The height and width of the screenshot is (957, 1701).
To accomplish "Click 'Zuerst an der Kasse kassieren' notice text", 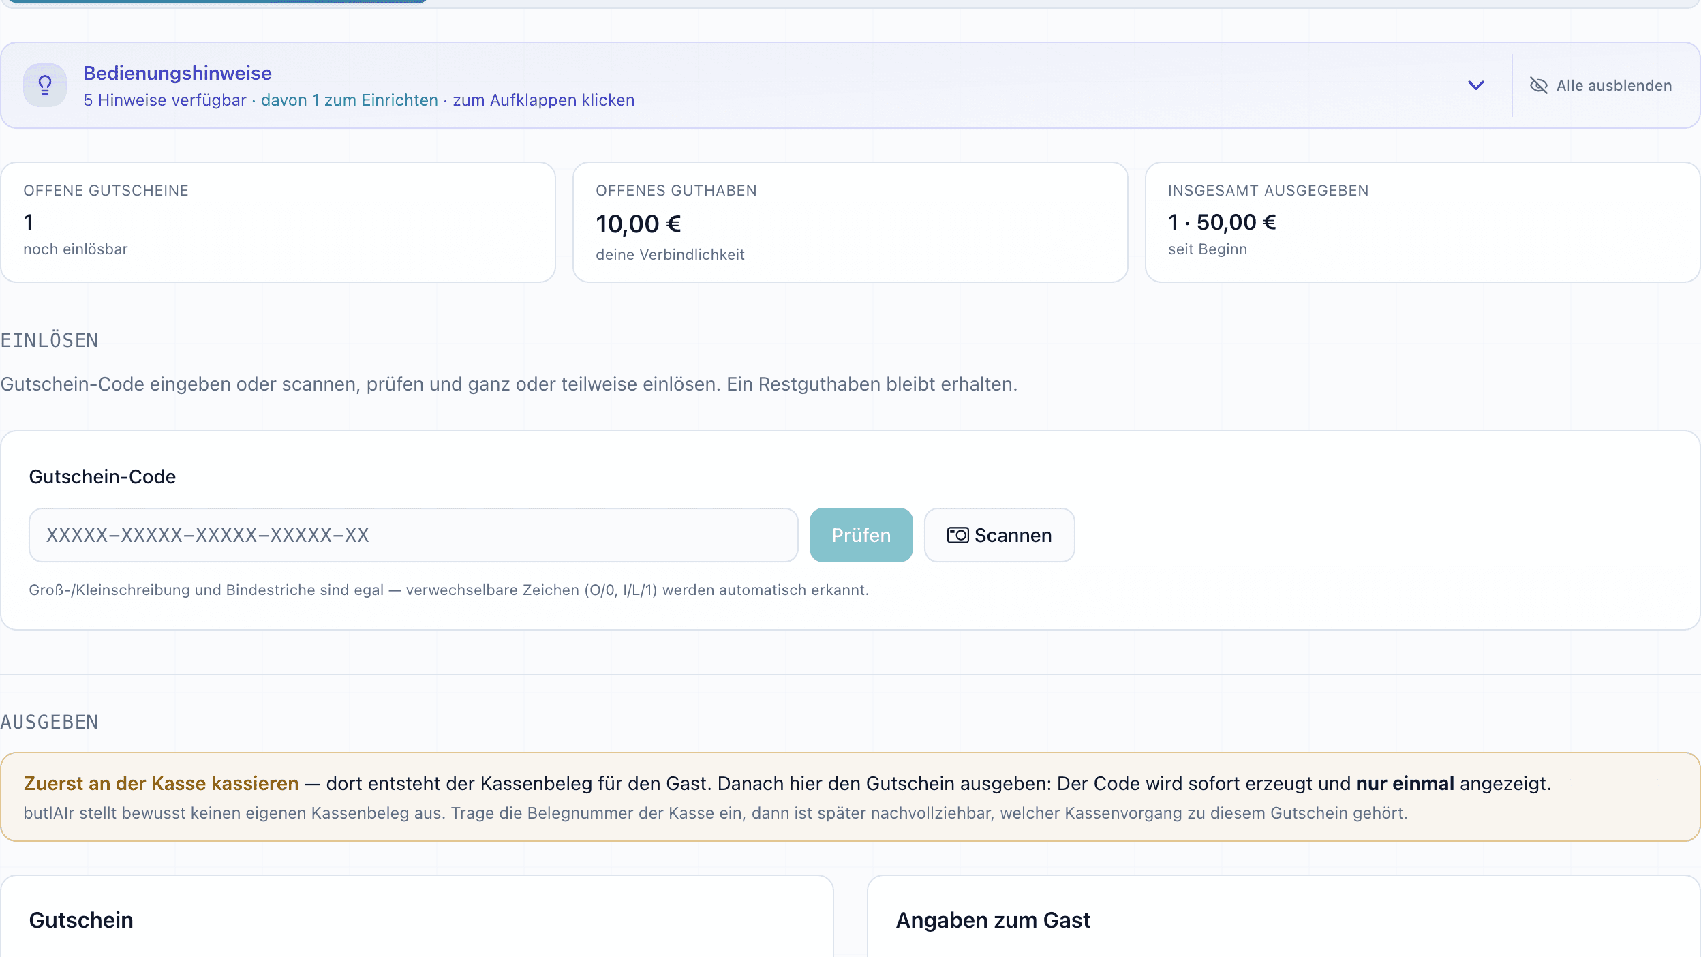I will coord(161,784).
